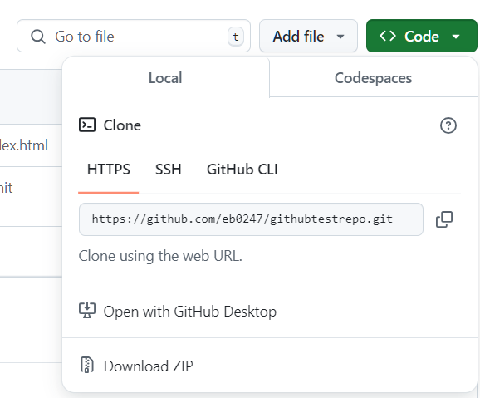Click the 'Clone using the web URL.' text
Viewport: 480px width, 398px height.
(160, 256)
